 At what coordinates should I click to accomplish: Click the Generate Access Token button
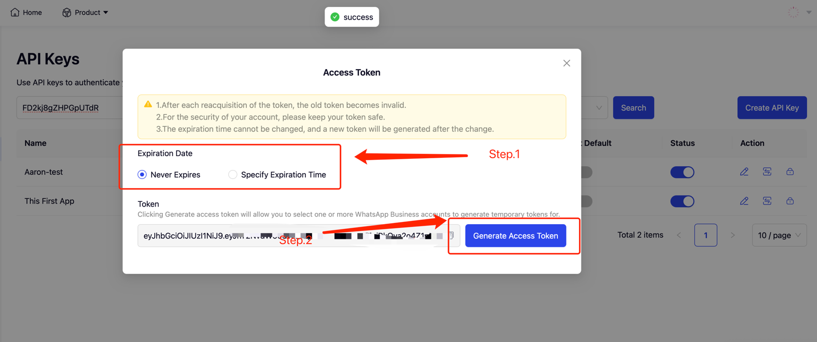click(x=515, y=236)
